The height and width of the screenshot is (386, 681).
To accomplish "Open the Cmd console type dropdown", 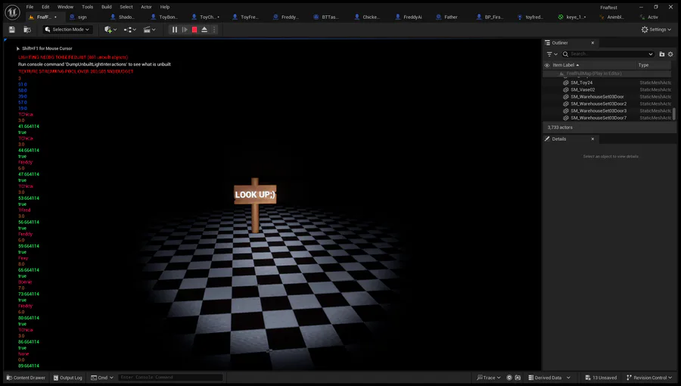I will (102, 378).
